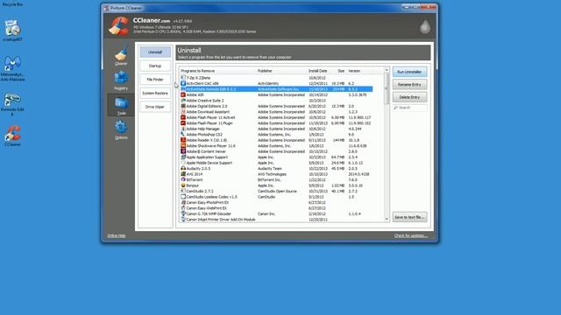
Task: Click the pear icon in the header
Action: point(425,27)
